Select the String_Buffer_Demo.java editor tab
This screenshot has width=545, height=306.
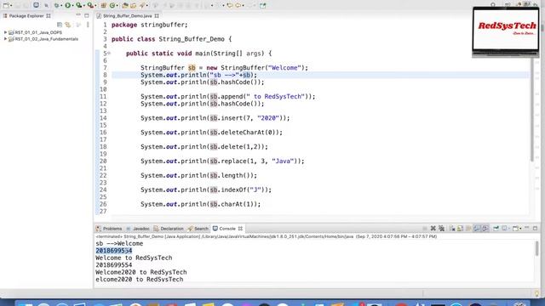tap(127, 15)
